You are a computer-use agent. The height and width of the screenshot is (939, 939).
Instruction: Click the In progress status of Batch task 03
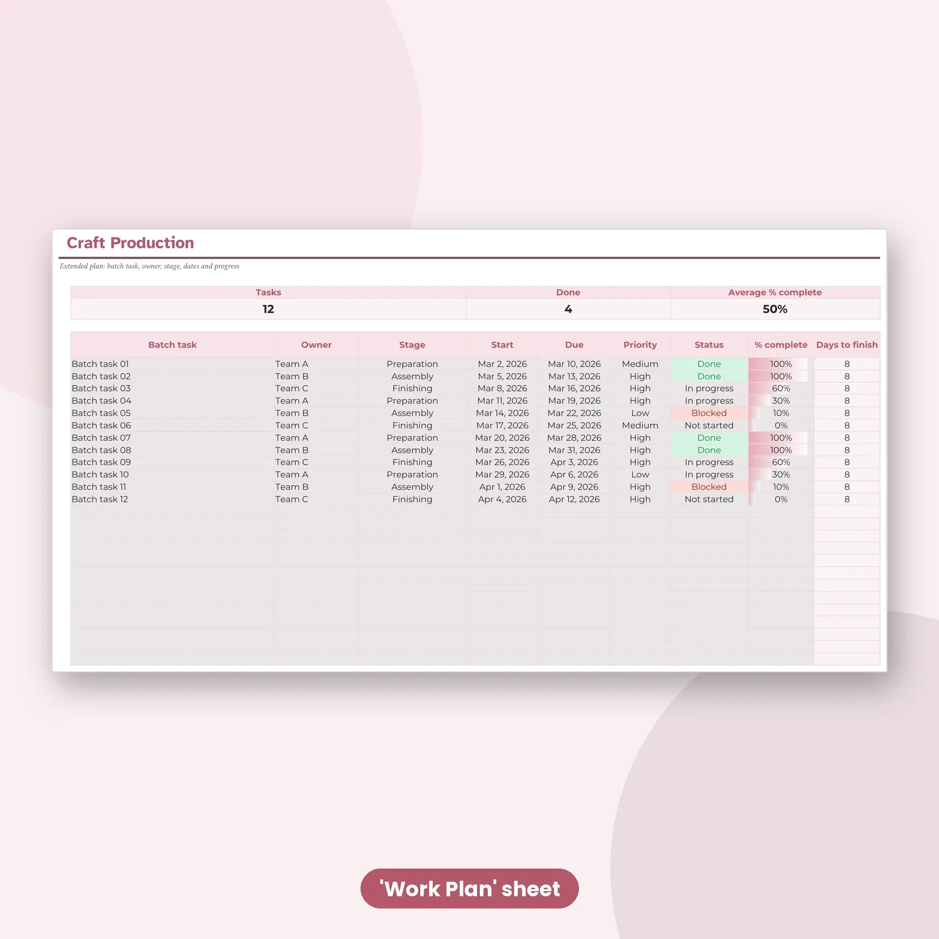pyautogui.click(x=709, y=388)
